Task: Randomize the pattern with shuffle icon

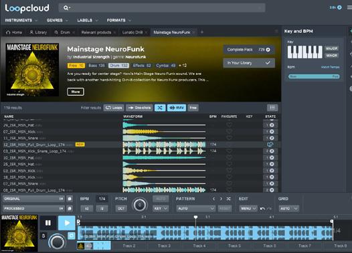Action: [228, 199]
